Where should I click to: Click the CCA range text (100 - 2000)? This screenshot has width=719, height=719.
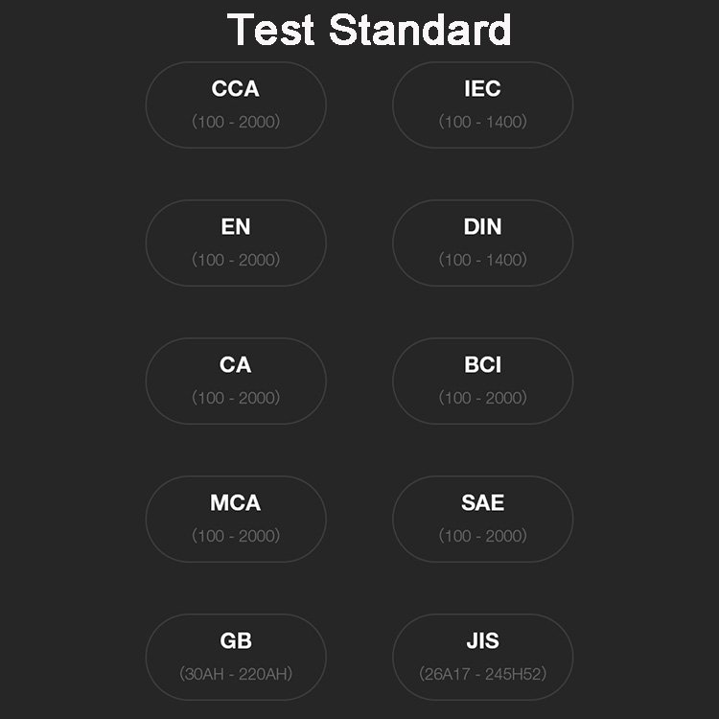tap(236, 122)
